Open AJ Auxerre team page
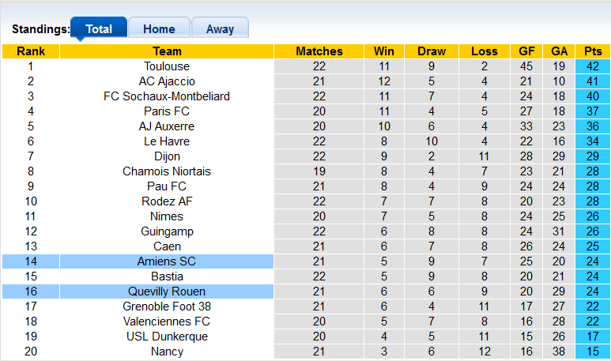Viewport: 611px width, 361px height. point(167,126)
